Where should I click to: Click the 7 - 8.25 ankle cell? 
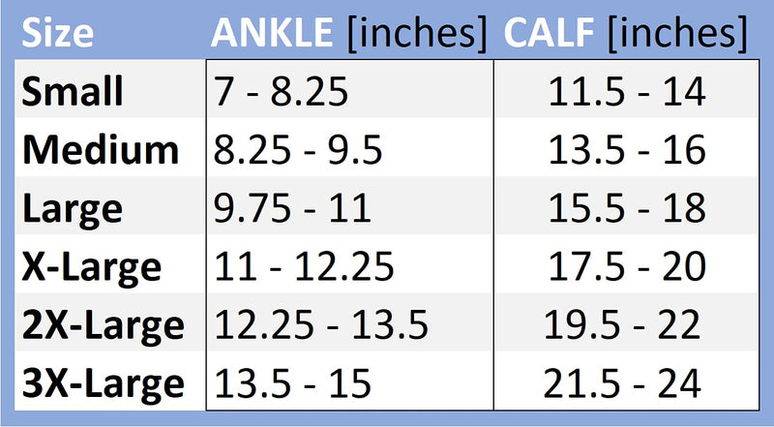[x=281, y=91]
